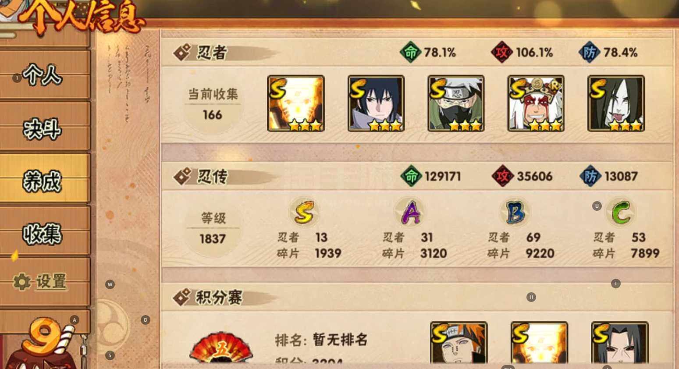Viewport: 679px width, 369px height.
Task: Select the 个人 tab in sidebar
Action: [45, 75]
